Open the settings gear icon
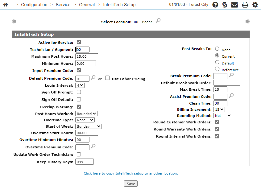Screen dimensions: 261x190 tap(255, 5)
